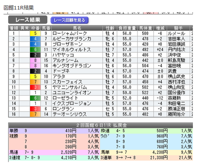The height and width of the screenshot is (164, 200).
Task: Select horse name ロングラン
Action: (63, 109)
